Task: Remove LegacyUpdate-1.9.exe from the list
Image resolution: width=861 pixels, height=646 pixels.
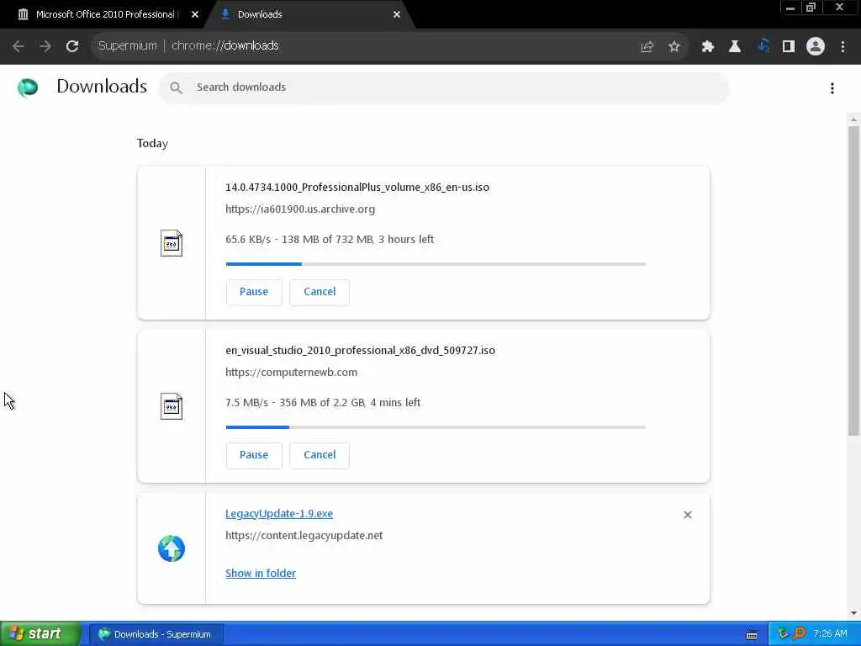Action: tap(688, 515)
